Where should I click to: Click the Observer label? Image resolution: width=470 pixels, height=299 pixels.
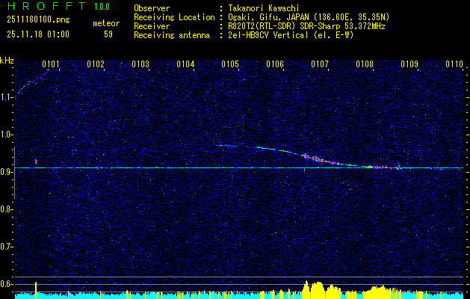[x=152, y=8]
